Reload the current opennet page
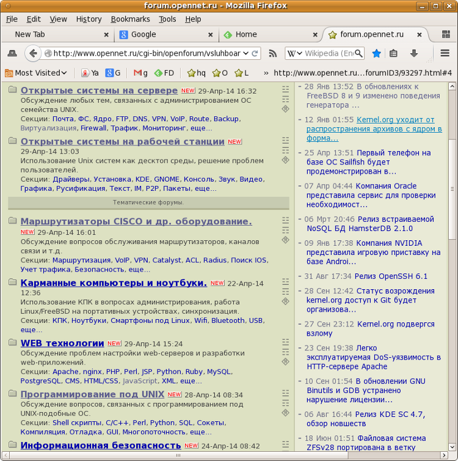 click(255, 54)
